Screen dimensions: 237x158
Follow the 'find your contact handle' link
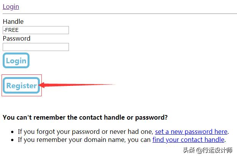coord(188,140)
